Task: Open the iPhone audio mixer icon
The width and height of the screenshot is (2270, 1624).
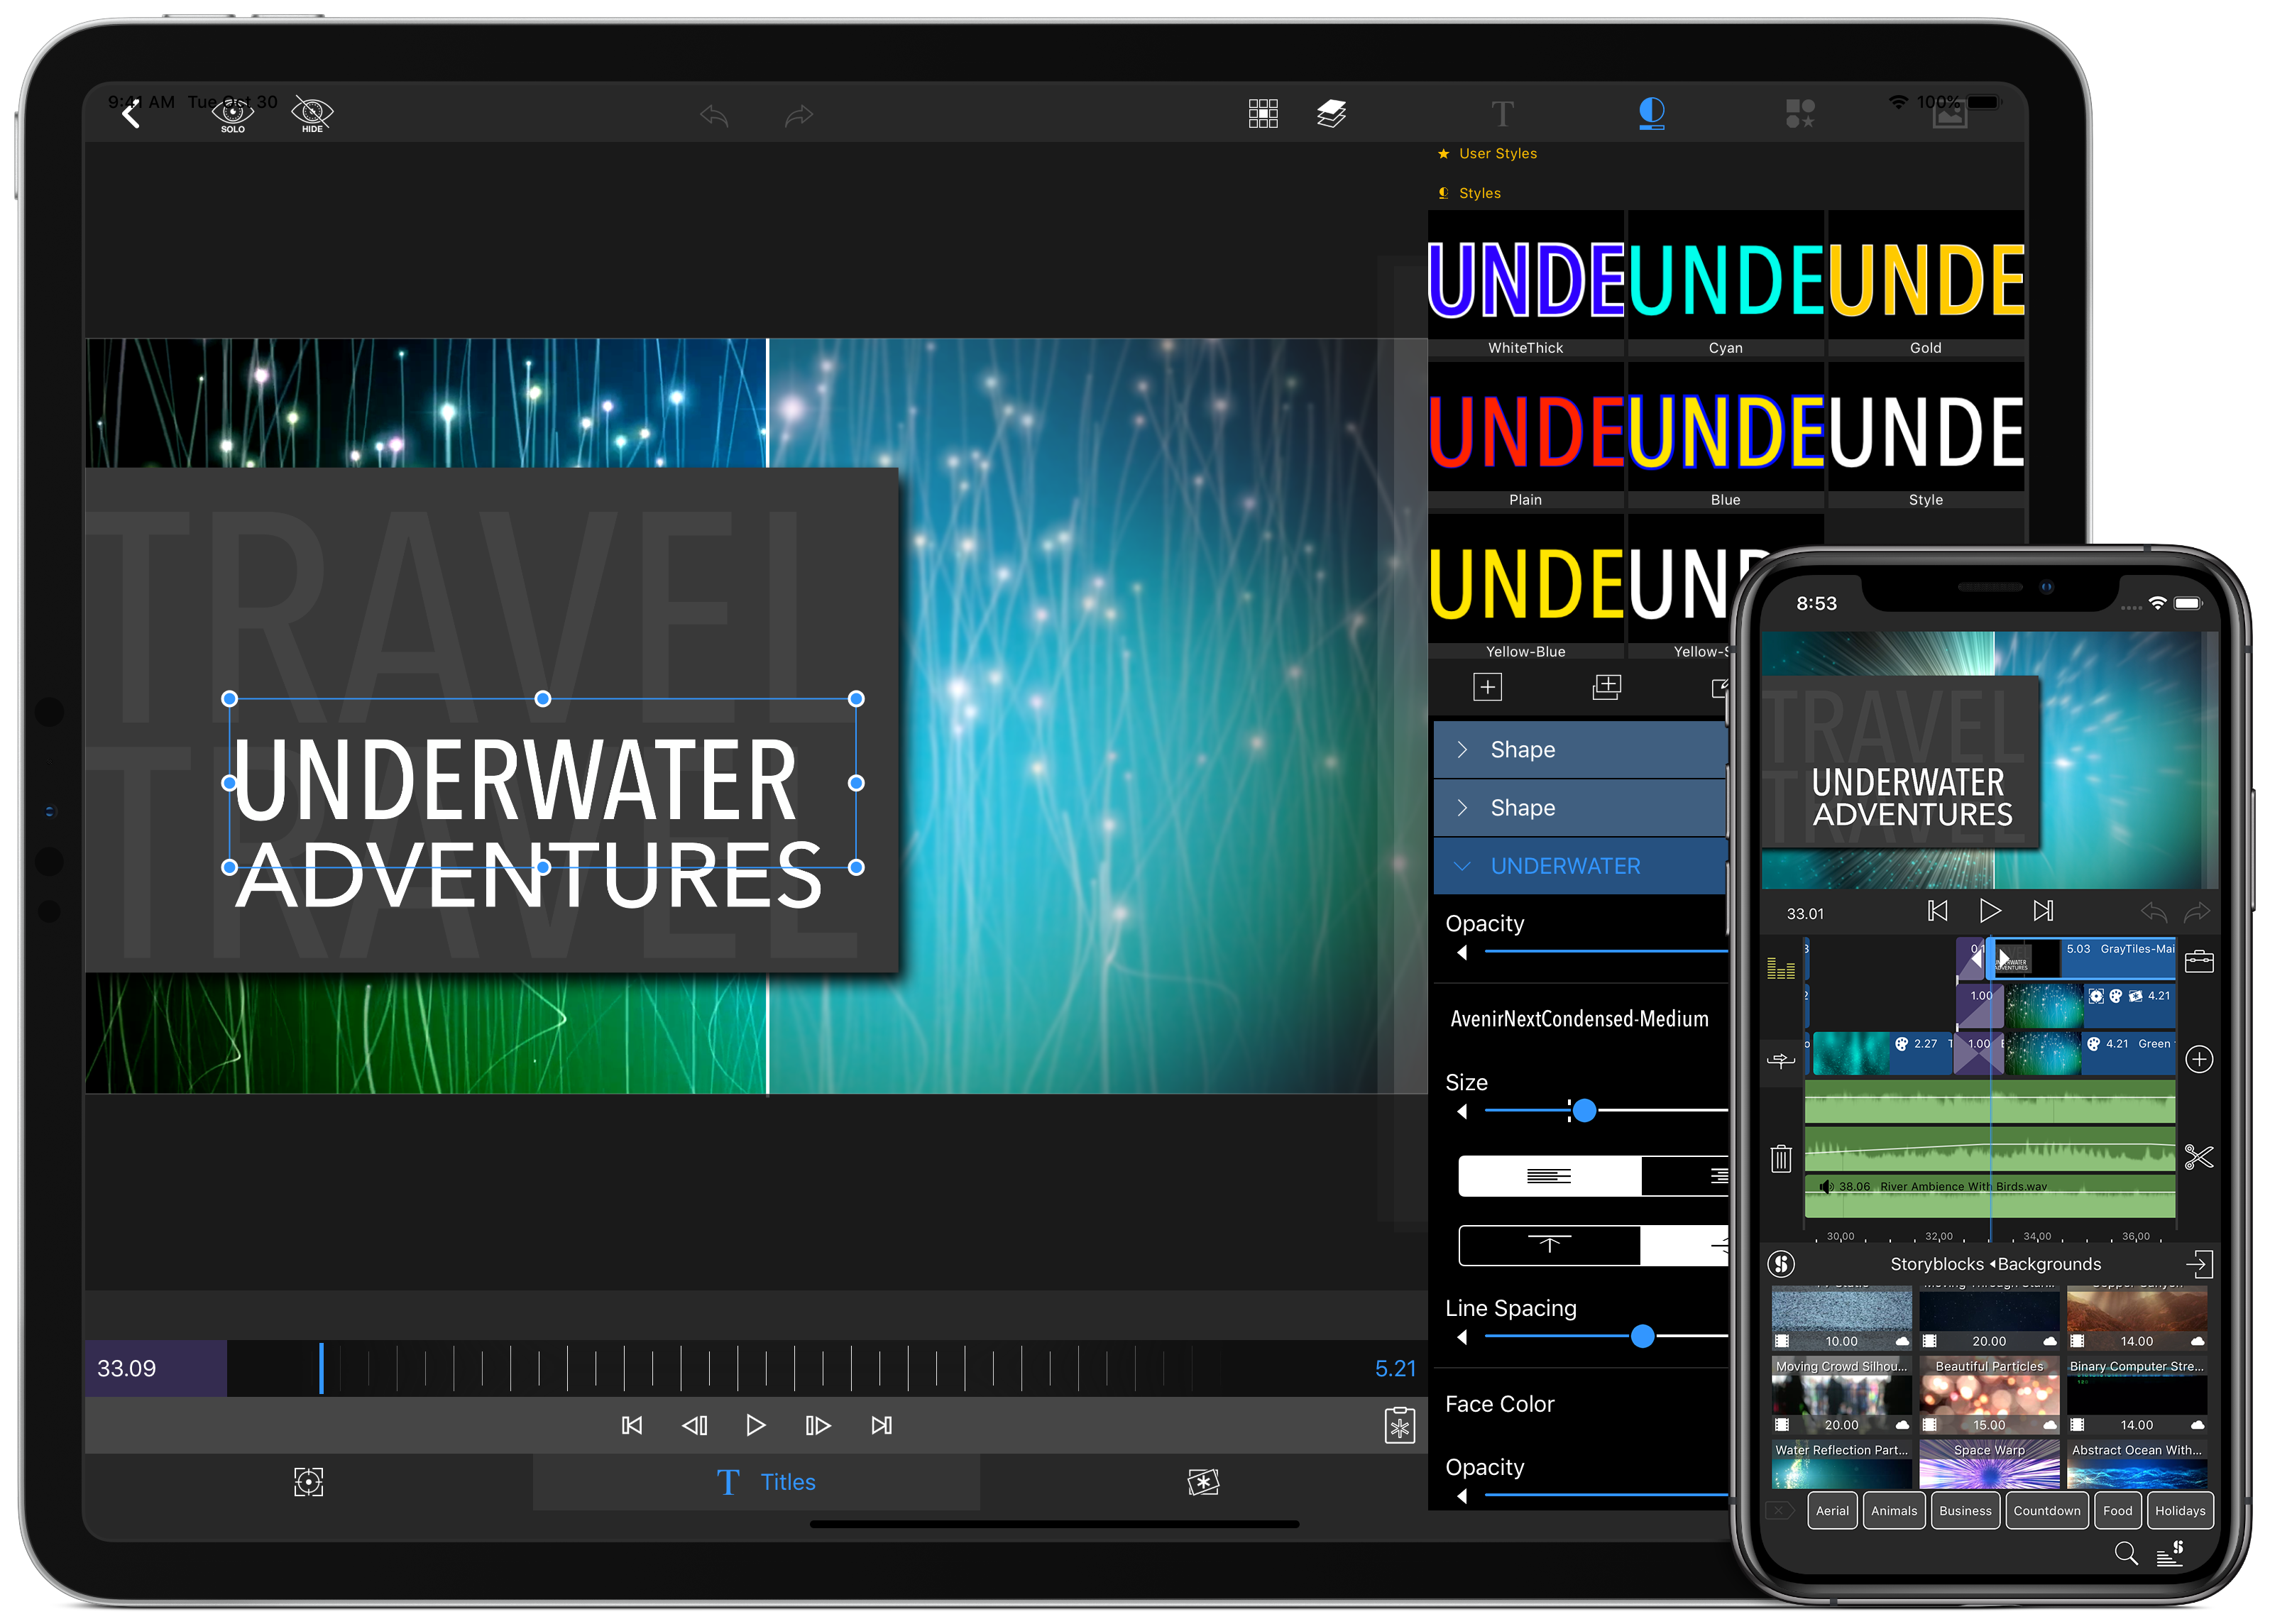Action: pyautogui.click(x=1781, y=968)
